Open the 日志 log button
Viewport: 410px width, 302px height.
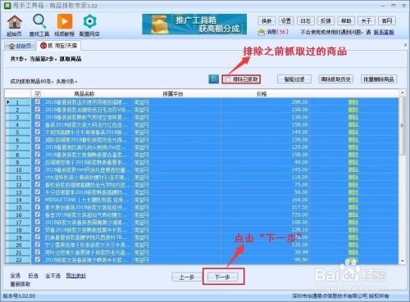[x=305, y=20]
